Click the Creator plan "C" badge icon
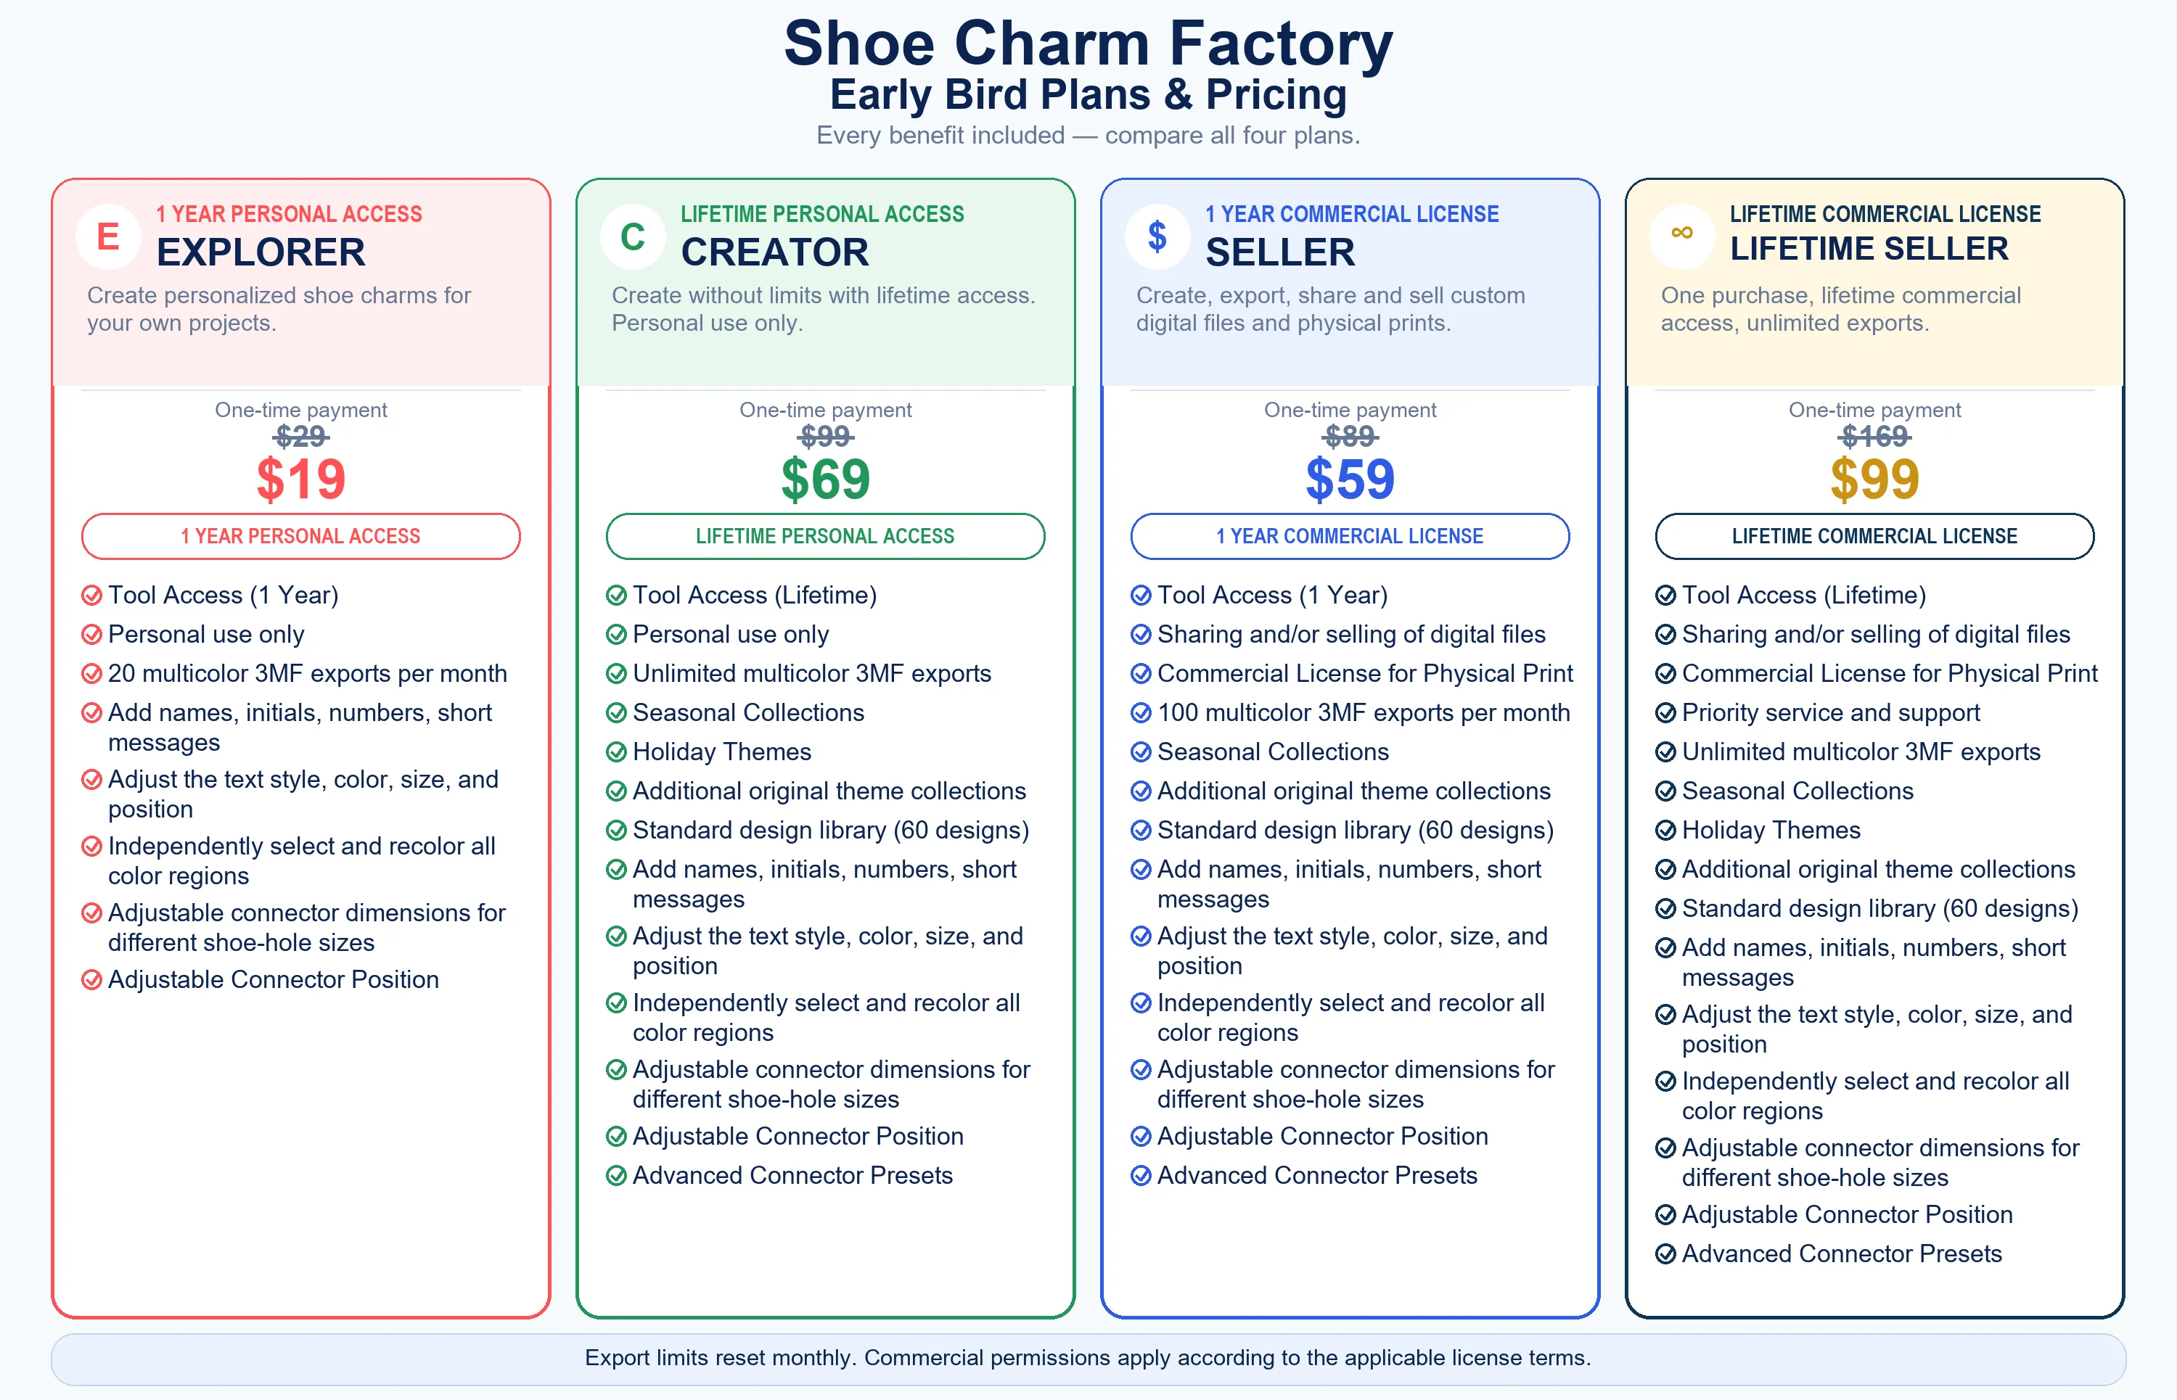 [633, 237]
